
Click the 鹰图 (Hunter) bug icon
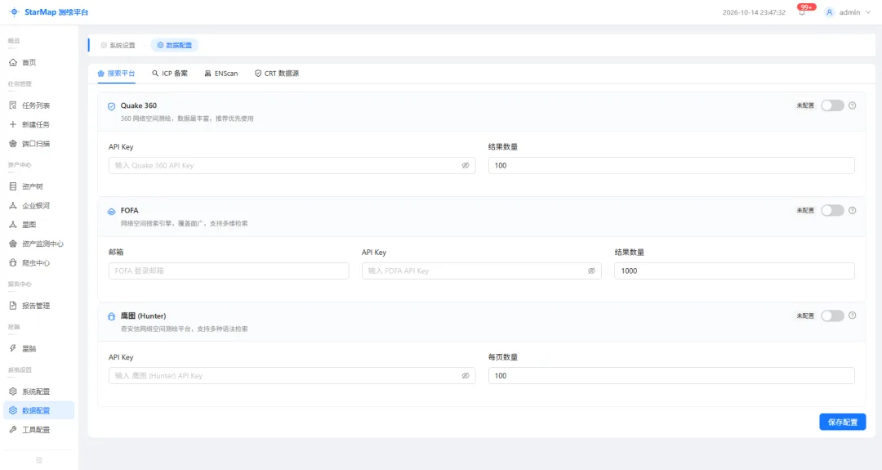point(111,317)
